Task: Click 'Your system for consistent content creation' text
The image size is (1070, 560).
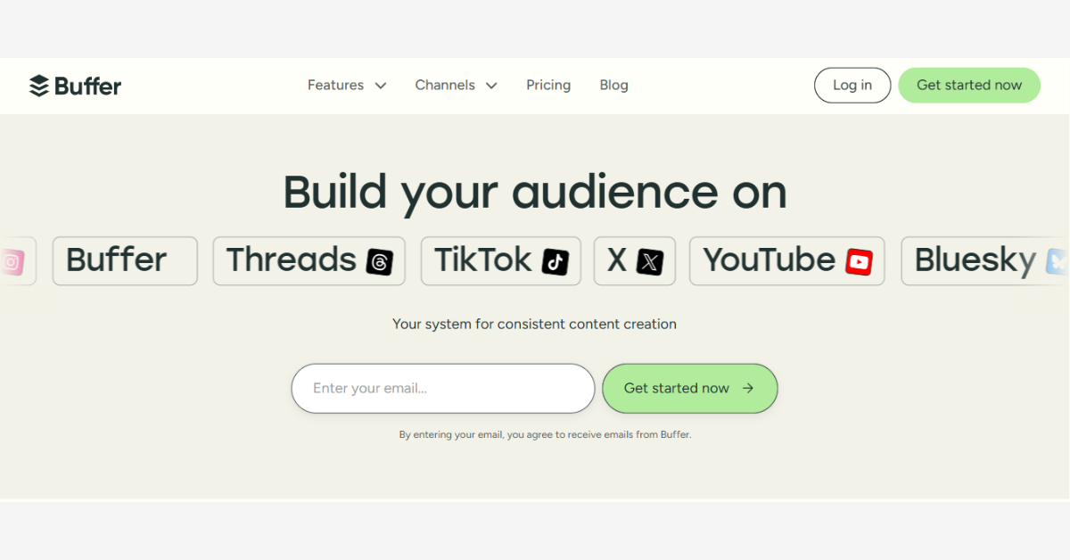Action: click(535, 325)
